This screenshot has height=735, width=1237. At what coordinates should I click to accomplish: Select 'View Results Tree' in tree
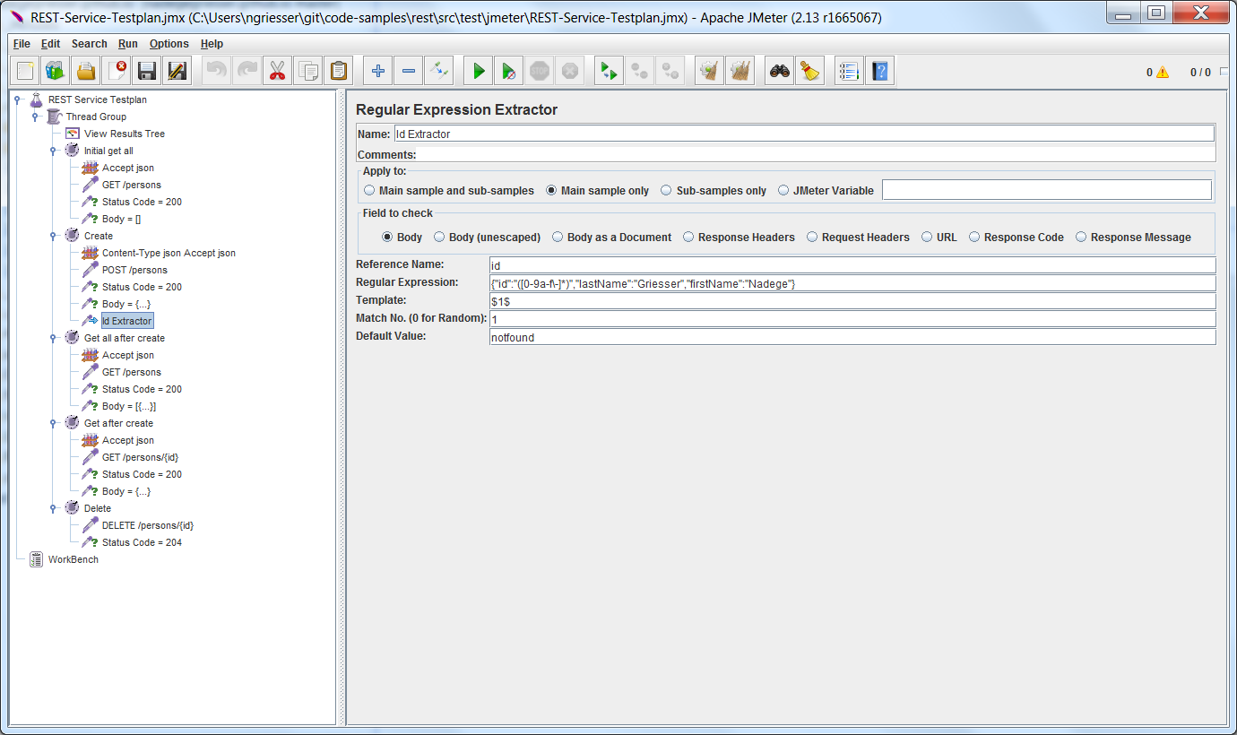pos(125,134)
